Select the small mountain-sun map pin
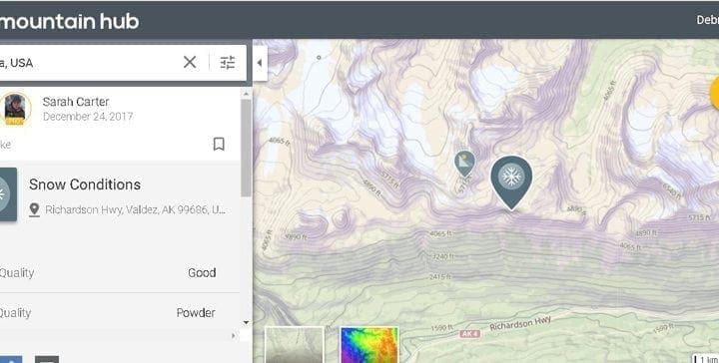This screenshot has width=719, height=363. tap(464, 164)
